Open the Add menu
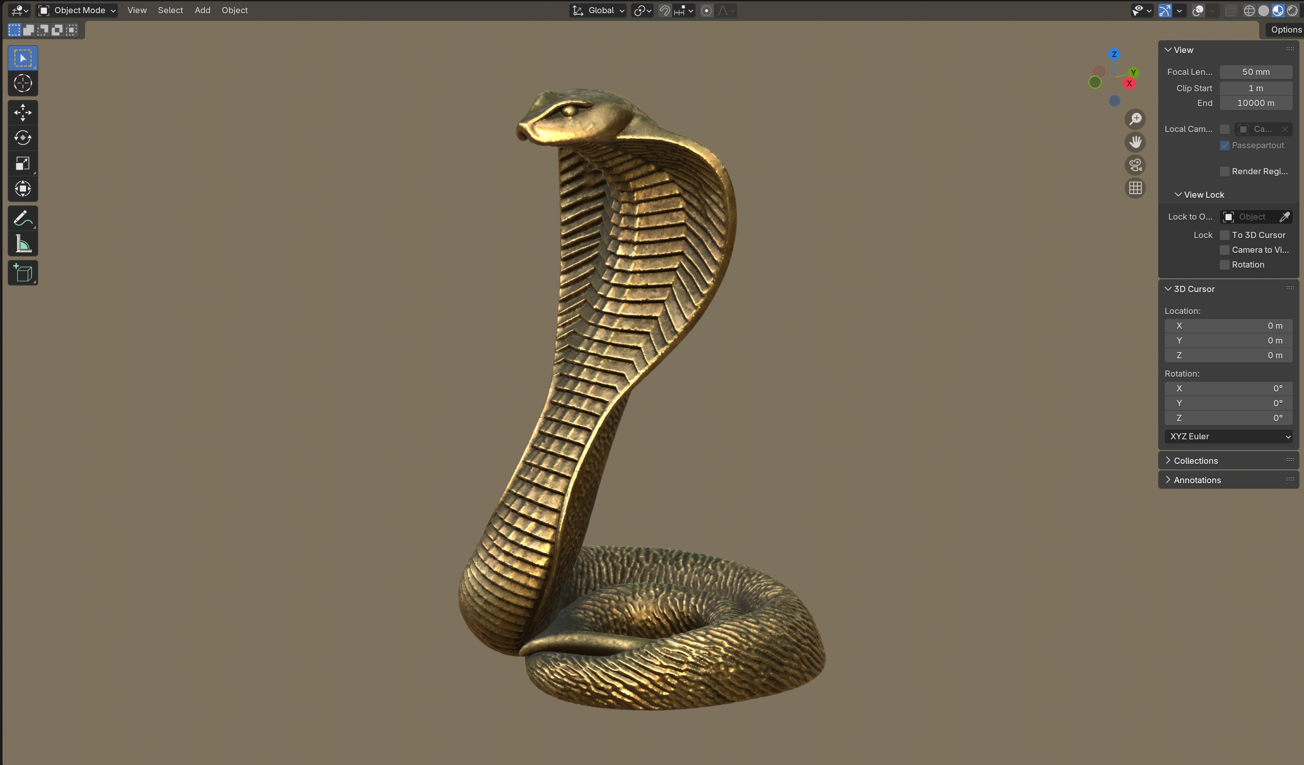The width and height of the screenshot is (1304, 765). [202, 10]
